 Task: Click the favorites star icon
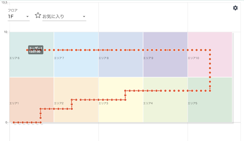38,15
